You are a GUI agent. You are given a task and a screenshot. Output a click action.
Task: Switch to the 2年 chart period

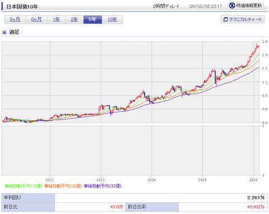(74, 20)
